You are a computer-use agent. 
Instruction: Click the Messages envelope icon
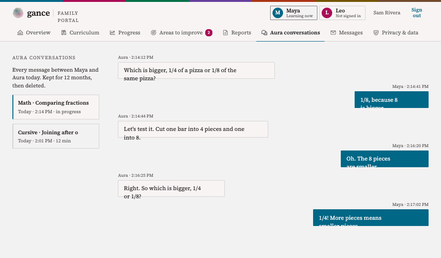pyautogui.click(x=333, y=32)
